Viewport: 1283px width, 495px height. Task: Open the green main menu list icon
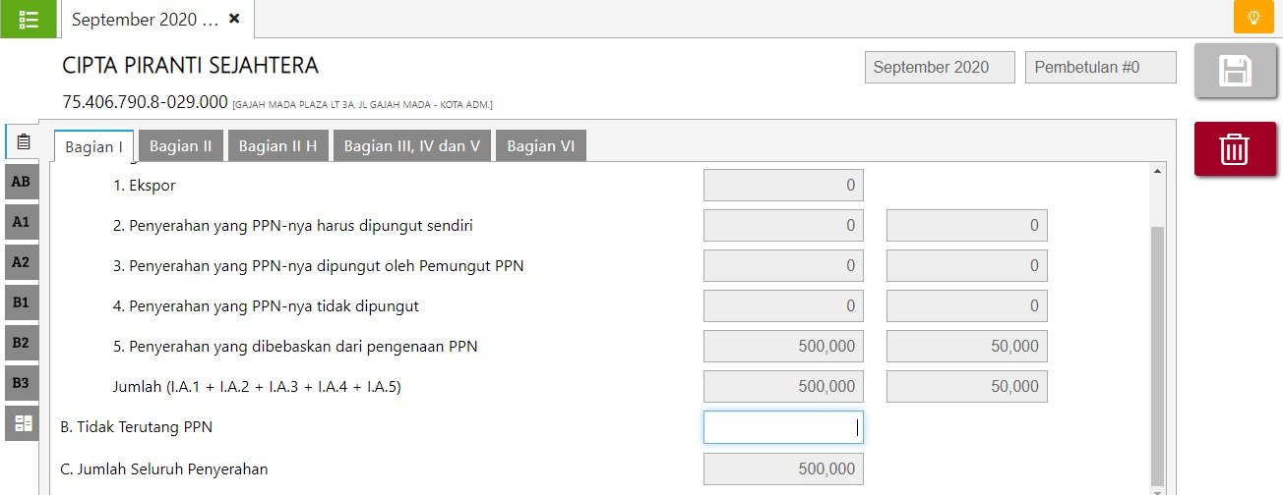click(29, 19)
